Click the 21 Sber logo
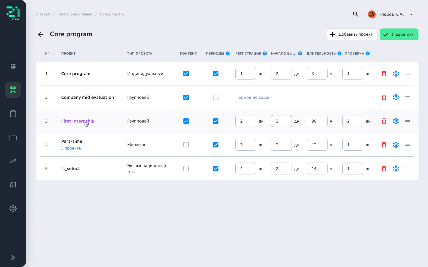 tap(13, 13)
